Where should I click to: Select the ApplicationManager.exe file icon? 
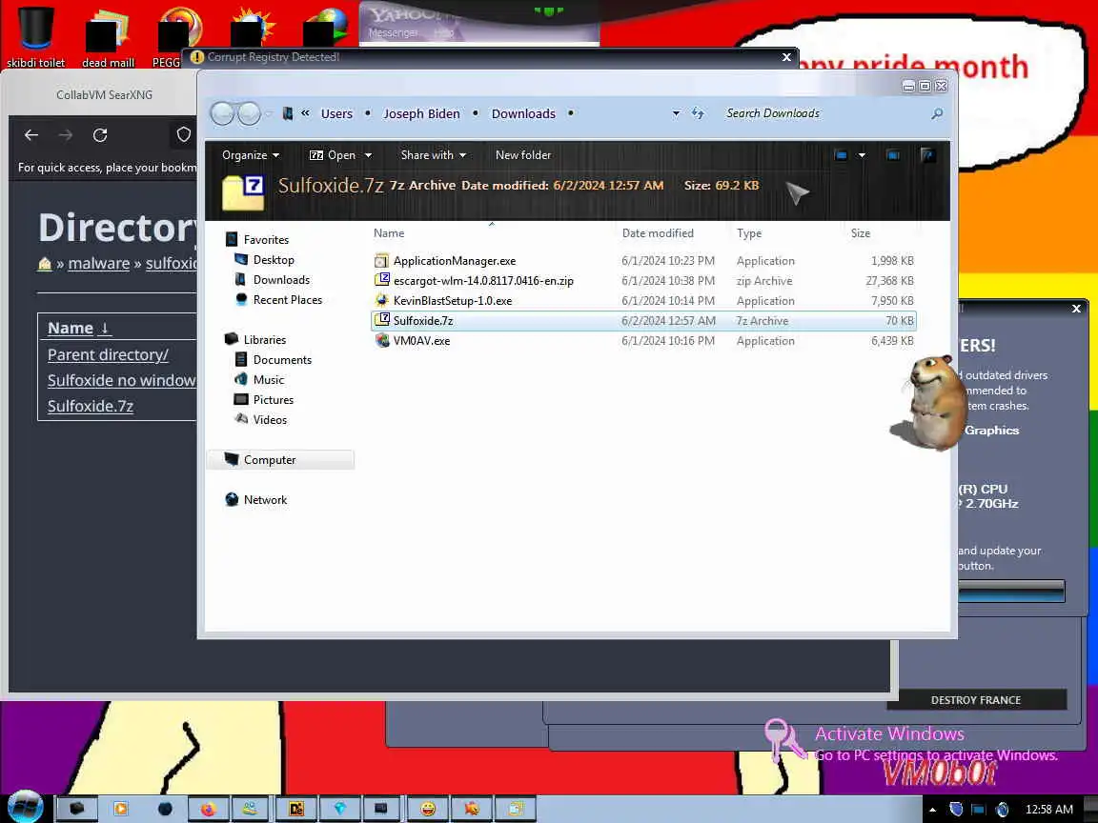[x=381, y=260]
